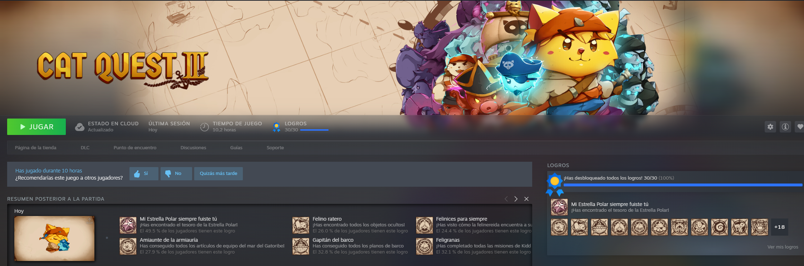Image resolution: width=804 pixels, height=266 pixels.
Task: Click the Estrella Polar star icon in the summary
Action: click(128, 225)
